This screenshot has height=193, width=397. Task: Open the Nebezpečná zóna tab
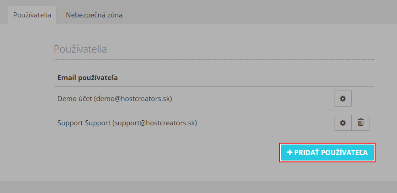coord(94,15)
